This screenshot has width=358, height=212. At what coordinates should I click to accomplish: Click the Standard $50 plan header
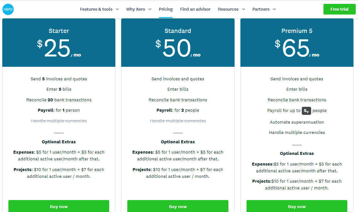click(x=178, y=43)
